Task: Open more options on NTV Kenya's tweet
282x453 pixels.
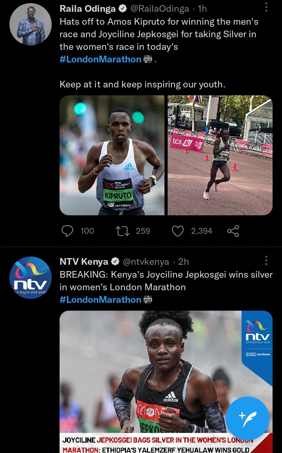Action: click(266, 260)
